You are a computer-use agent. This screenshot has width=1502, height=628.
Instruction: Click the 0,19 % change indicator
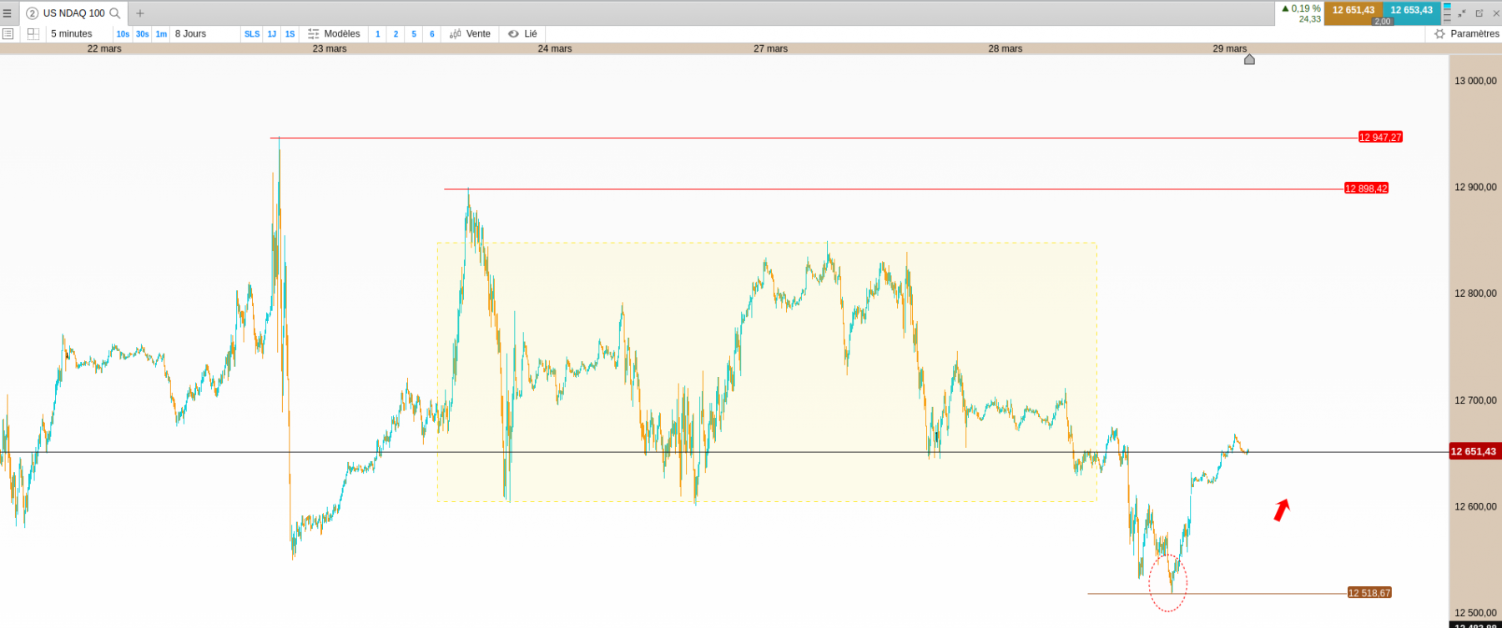coord(1302,8)
